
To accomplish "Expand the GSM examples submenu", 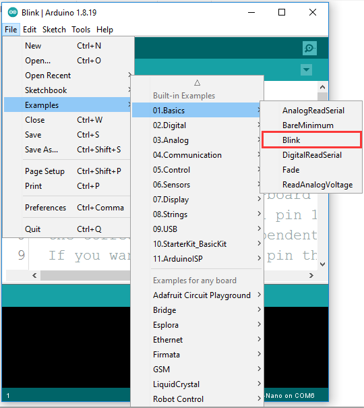I will coord(197,370).
